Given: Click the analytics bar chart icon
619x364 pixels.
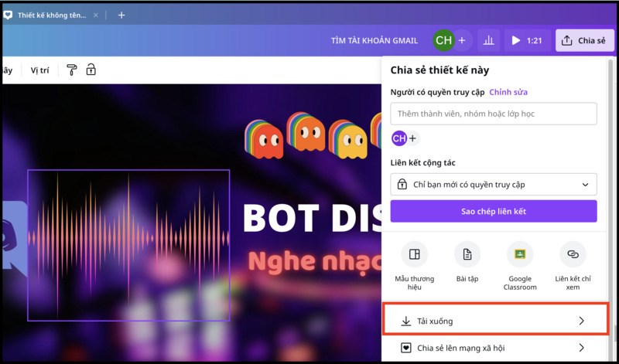Looking at the screenshot, I should (x=488, y=40).
